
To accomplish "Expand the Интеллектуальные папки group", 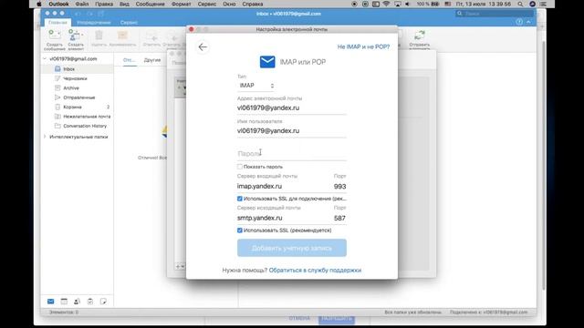I will 45,137.
